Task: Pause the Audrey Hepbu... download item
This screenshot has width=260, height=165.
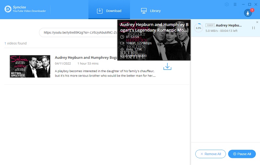Action: [x=253, y=28]
